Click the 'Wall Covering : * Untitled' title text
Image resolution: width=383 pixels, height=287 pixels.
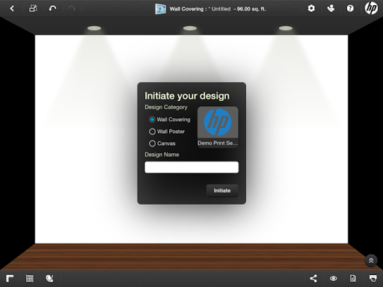tap(200, 9)
